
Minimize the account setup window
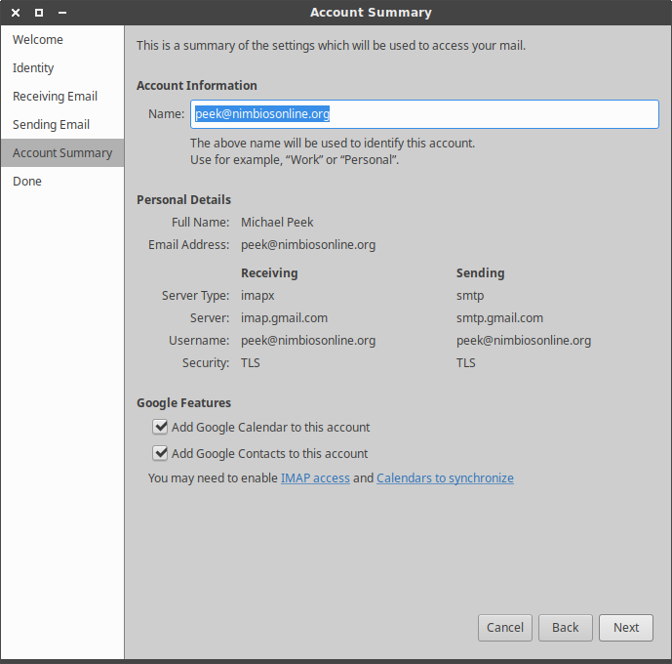61,13
